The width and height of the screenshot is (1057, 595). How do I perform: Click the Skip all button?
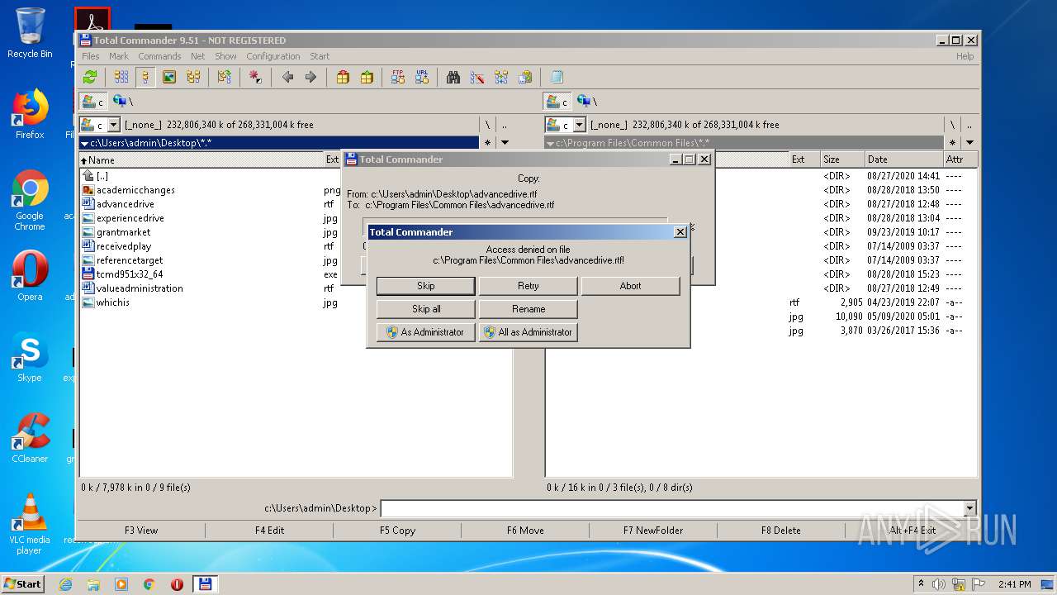(x=426, y=309)
